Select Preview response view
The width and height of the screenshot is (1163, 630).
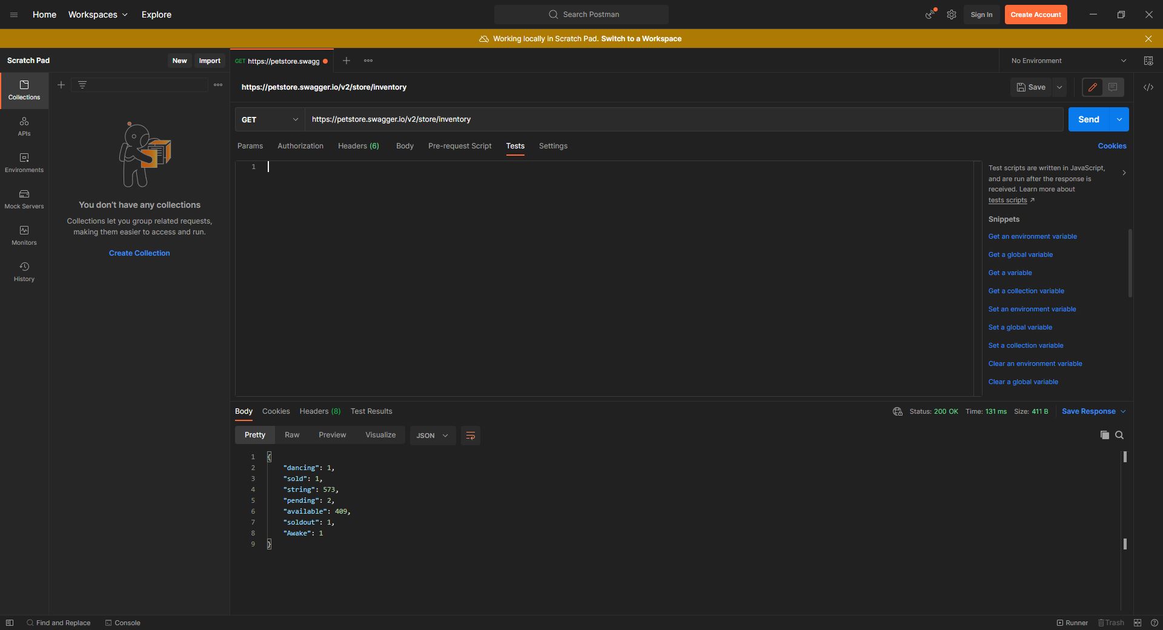coord(332,435)
